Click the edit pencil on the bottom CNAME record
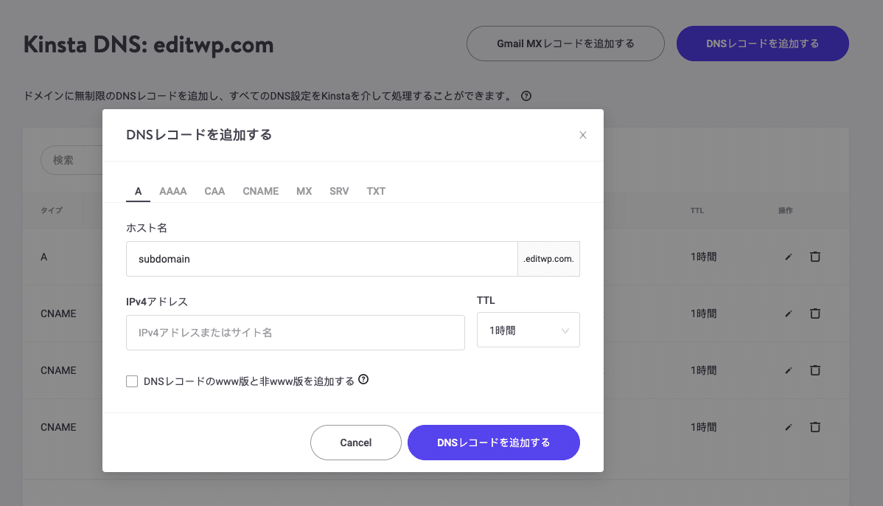 788,427
